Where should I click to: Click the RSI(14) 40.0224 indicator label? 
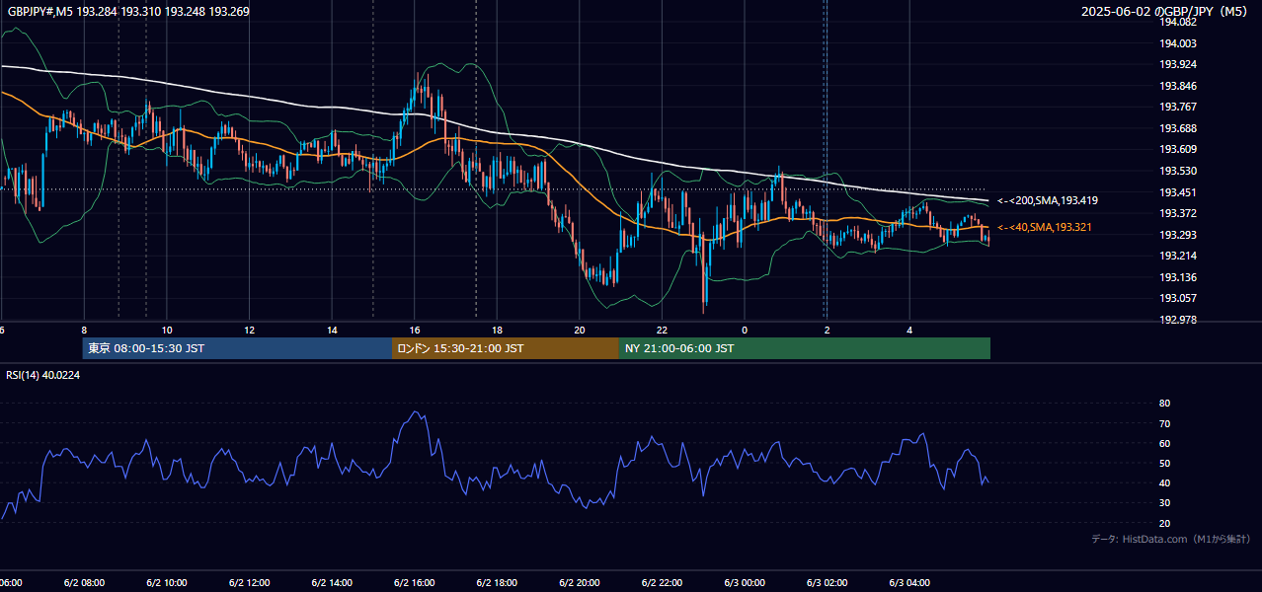(42, 375)
